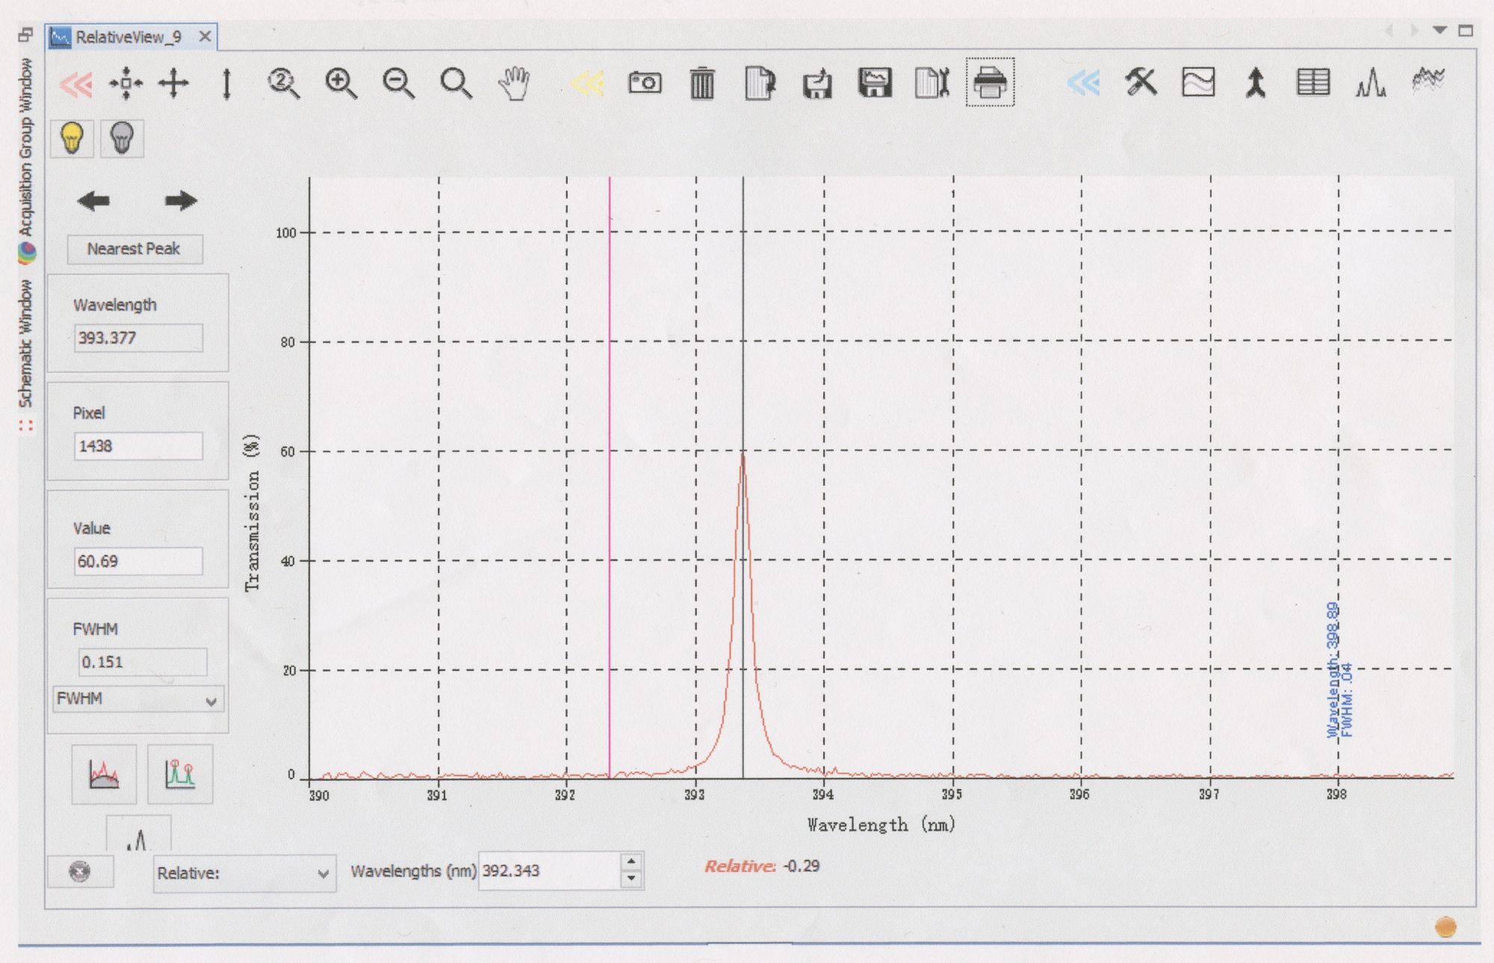Click the Wavelength (nm) axis label
The width and height of the screenshot is (1494, 963).
click(x=881, y=825)
